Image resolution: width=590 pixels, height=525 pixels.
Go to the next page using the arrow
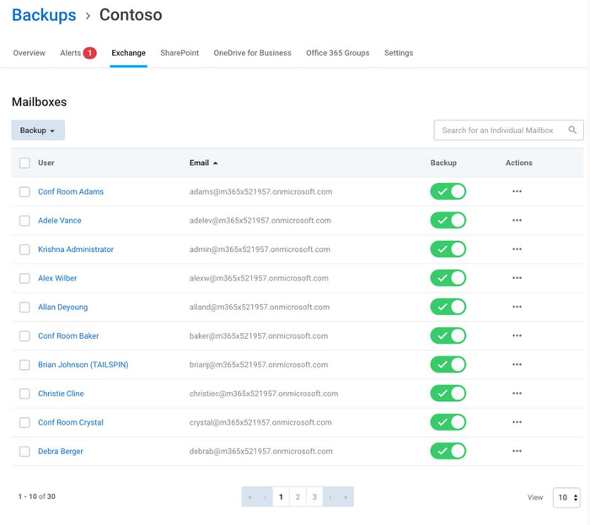click(330, 497)
